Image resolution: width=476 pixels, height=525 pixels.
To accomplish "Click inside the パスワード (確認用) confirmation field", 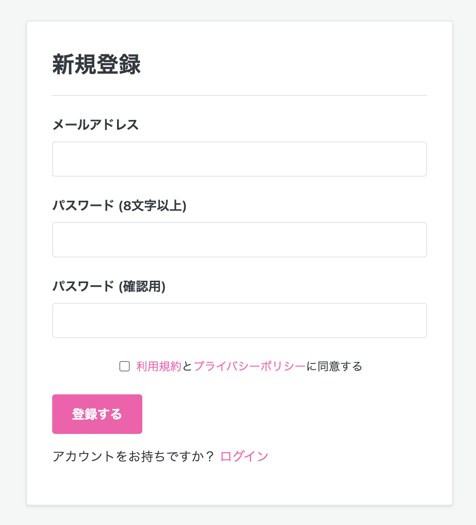I will pyautogui.click(x=239, y=320).
